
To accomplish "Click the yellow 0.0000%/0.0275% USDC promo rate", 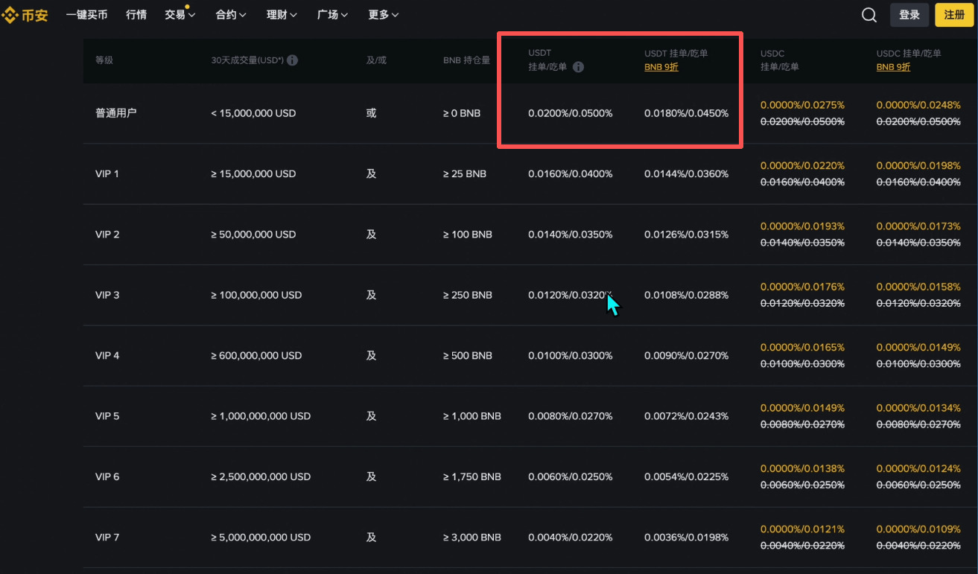I will (802, 105).
